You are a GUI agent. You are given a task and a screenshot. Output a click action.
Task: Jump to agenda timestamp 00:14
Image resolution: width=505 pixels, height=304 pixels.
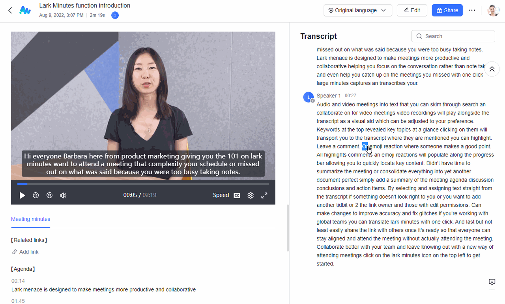coord(18,281)
